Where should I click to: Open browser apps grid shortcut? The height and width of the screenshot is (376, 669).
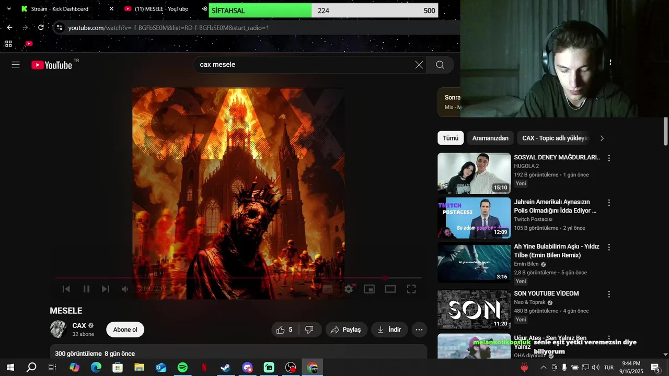(8, 43)
